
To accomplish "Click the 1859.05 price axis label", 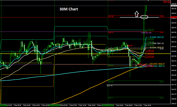I will (x=174, y=13).
